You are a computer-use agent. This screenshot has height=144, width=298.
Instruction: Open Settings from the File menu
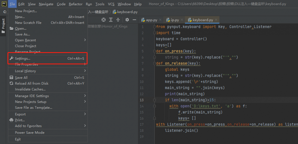(x=23, y=58)
